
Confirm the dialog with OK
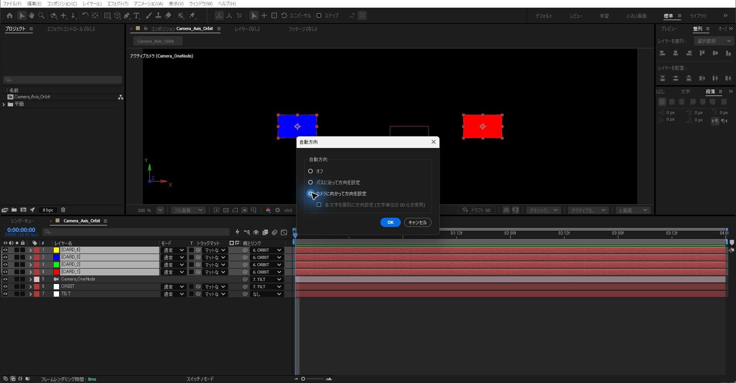tap(390, 222)
